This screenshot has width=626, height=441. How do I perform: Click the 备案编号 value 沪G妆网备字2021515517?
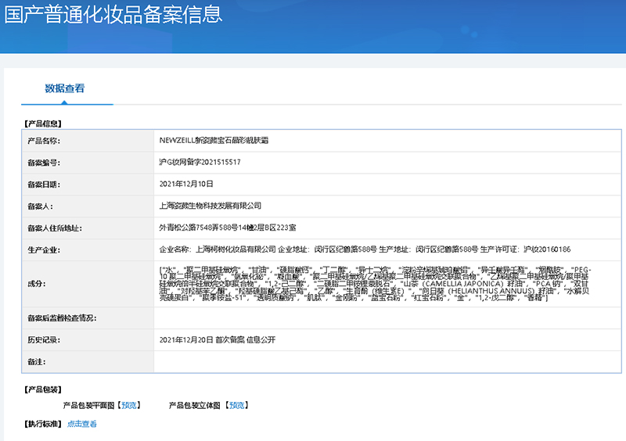click(x=200, y=163)
